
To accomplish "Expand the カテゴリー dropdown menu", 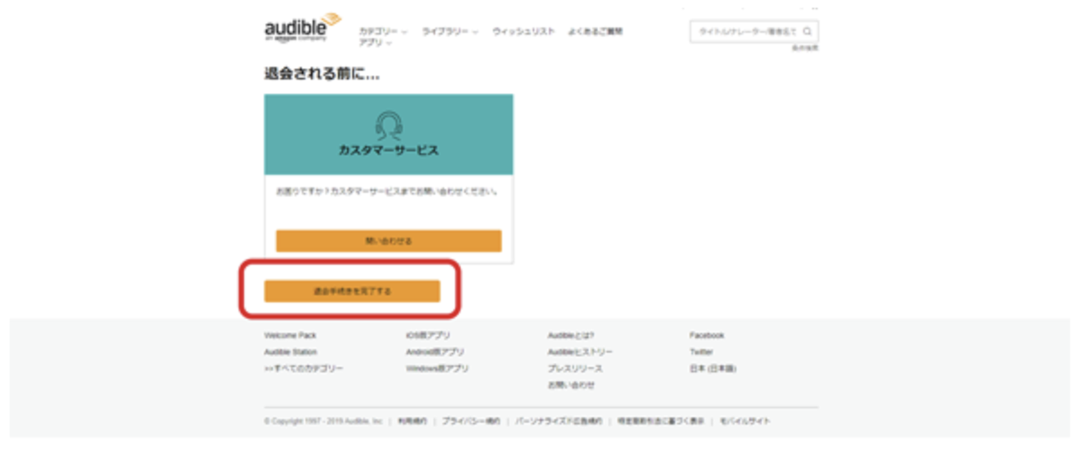I will pyautogui.click(x=383, y=31).
